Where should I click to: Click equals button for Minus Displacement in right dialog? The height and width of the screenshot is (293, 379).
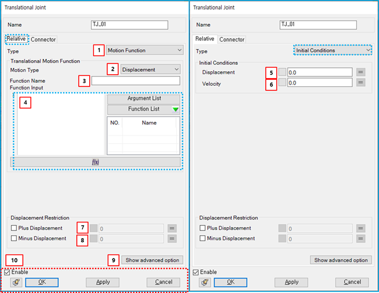[x=360, y=239]
